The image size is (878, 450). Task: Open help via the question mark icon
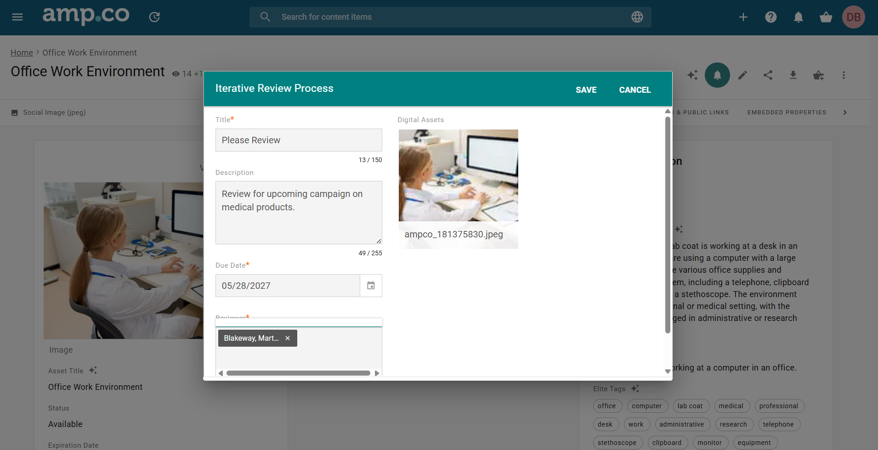pos(771,17)
